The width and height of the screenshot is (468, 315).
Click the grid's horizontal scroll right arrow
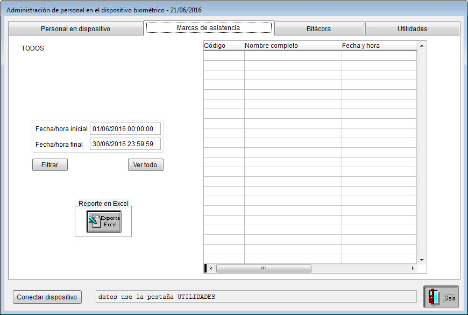coord(413,268)
